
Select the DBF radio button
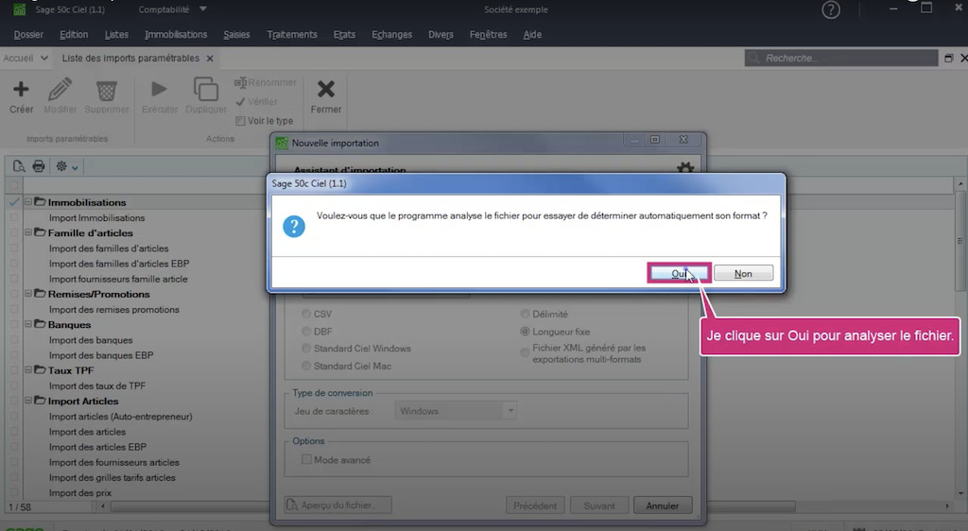click(x=306, y=332)
